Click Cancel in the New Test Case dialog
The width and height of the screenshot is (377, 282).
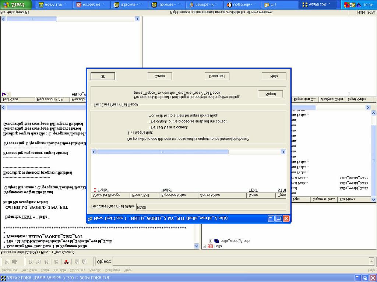click(x=160, y=76)
